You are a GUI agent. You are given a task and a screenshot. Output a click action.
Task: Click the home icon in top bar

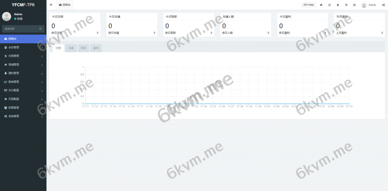(x=321, y=5)
